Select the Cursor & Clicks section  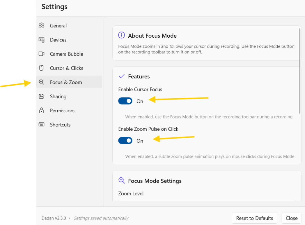(69, 68)
